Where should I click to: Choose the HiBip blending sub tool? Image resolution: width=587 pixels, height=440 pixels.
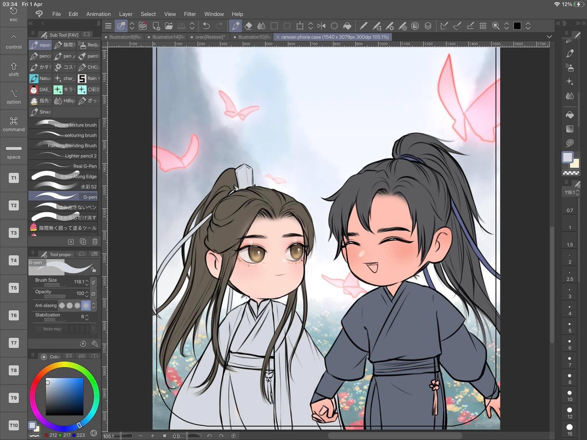(x=64, y=101)
